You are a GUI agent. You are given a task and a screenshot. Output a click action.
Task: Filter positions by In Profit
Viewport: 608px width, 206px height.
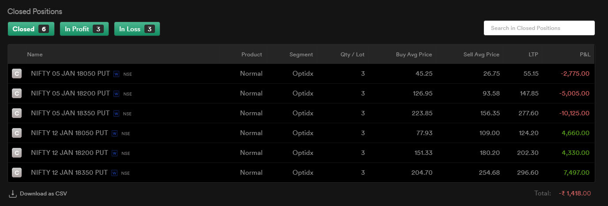click(x=84, y=29)
